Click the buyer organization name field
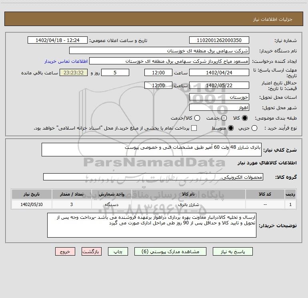308x298 pixels. coord(159,51)
